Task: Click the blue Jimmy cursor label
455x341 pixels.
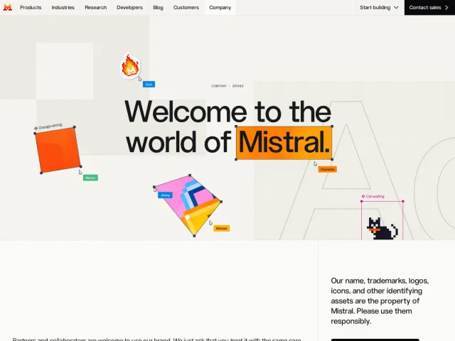Action: click(165, 195)
